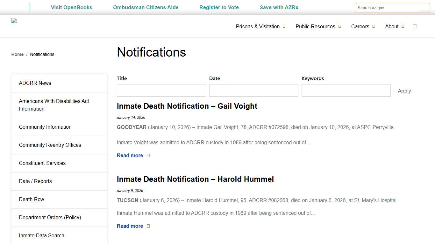The height and width of the screenshot is (244, 435).
Task: Click the ADCRR logo image placeholder
Action: click(x=14, y=21)
